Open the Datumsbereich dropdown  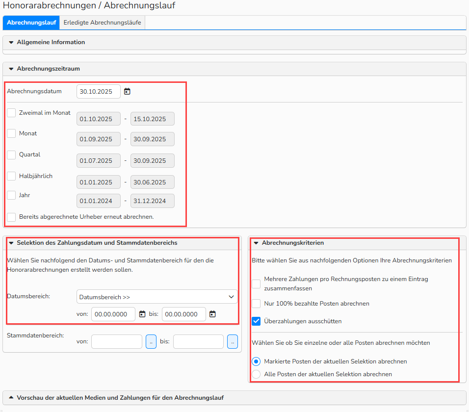point(157,297)
